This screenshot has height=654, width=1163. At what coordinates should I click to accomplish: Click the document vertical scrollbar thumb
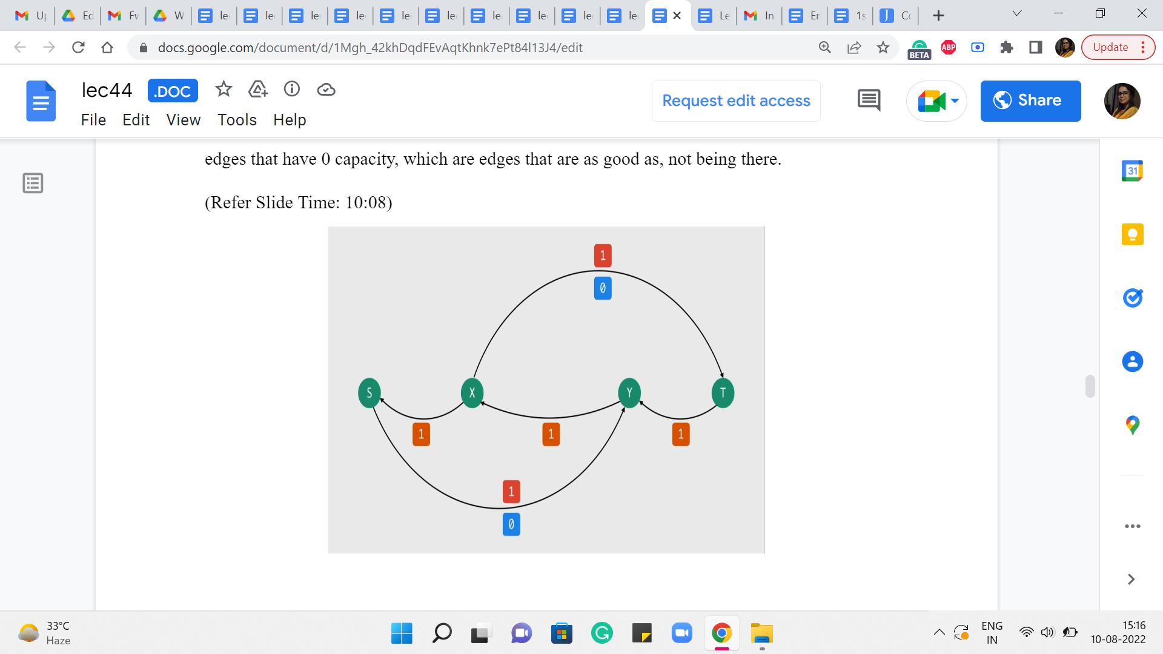tap(1090, 386)
